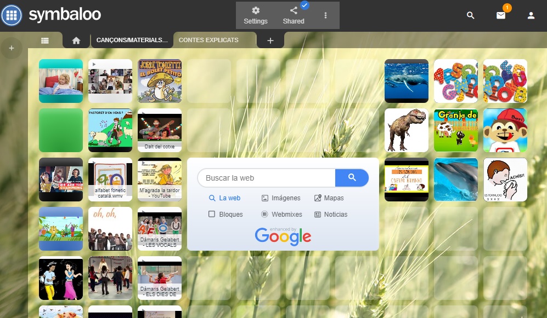The height and width of the screenshot is (318, 547).
Task: Open the user account profile icon
Action: pyautogui.click(x=531, y=15)
